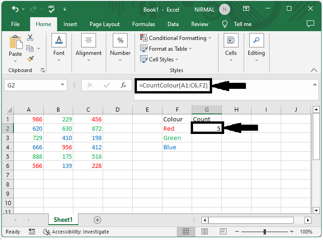Open the Alignment group menu
Viewport: 323px width, 240px height.
(89, 47)
